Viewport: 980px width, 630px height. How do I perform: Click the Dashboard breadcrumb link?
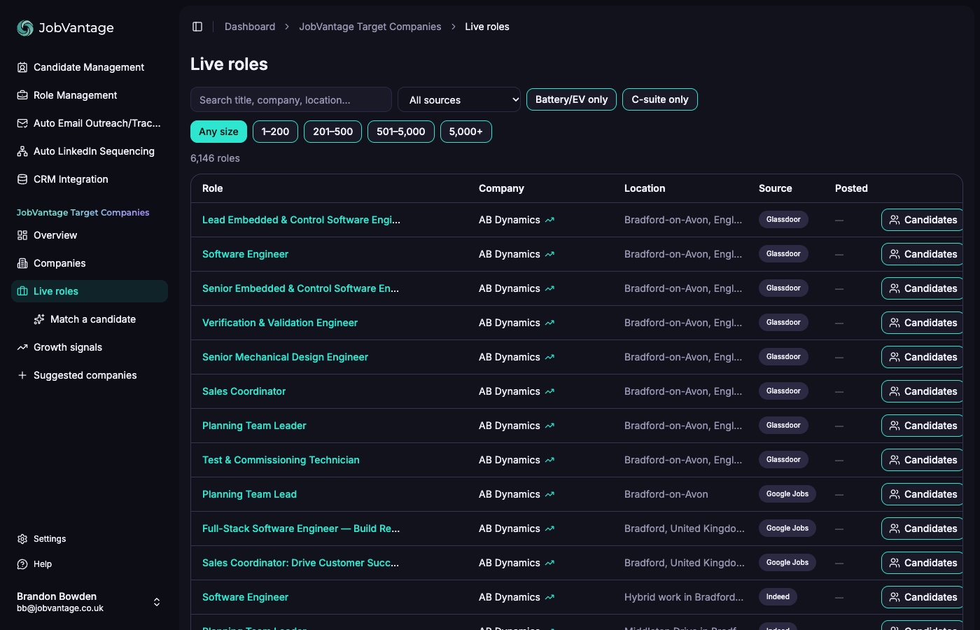[x=250, y=27]
